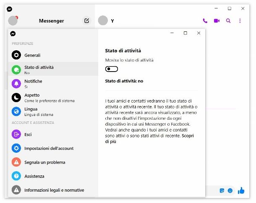Click the ACCOUNT E ASSISTENZA section label
The width and height of the screenshot is (256, 203).
tap(33, 123)
